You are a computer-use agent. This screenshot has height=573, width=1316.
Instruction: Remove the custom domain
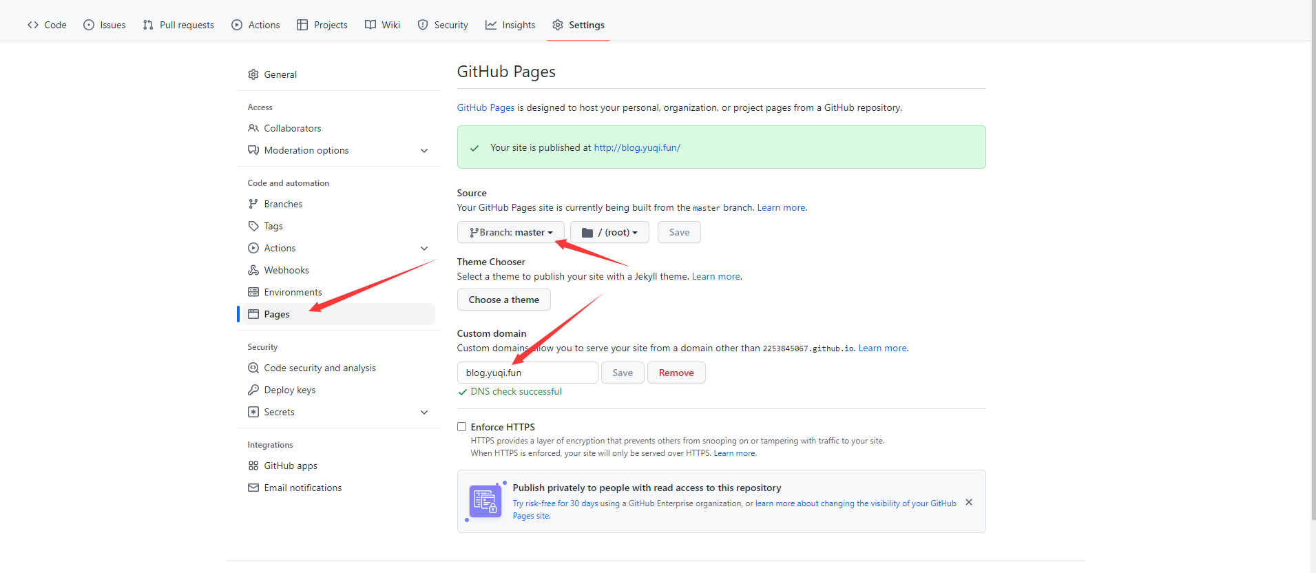coord(676,373)
